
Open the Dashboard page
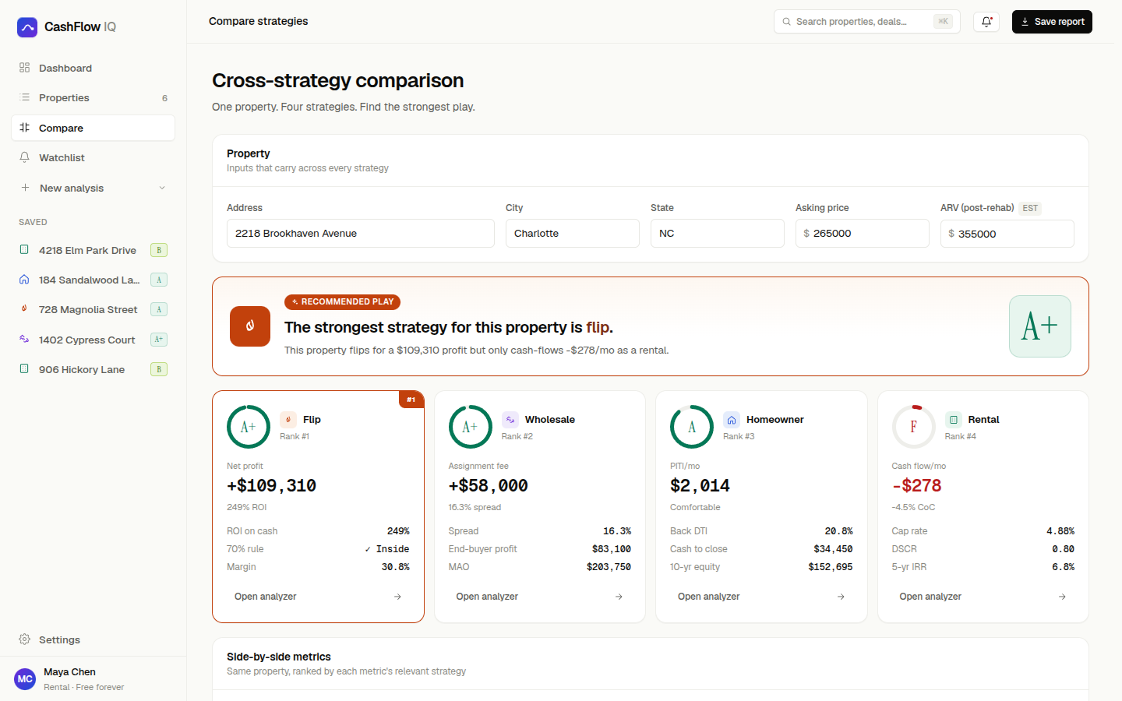pos(93,68)
